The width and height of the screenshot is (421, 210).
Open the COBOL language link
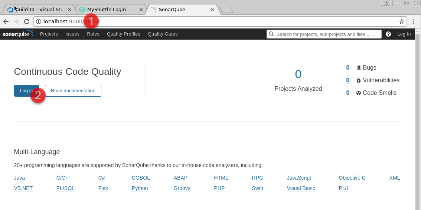coord(141,178)
